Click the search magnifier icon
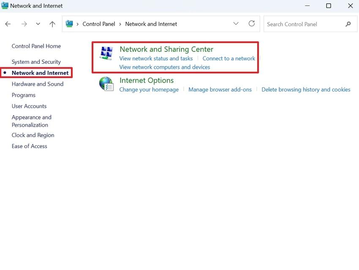 coord(348,24)
